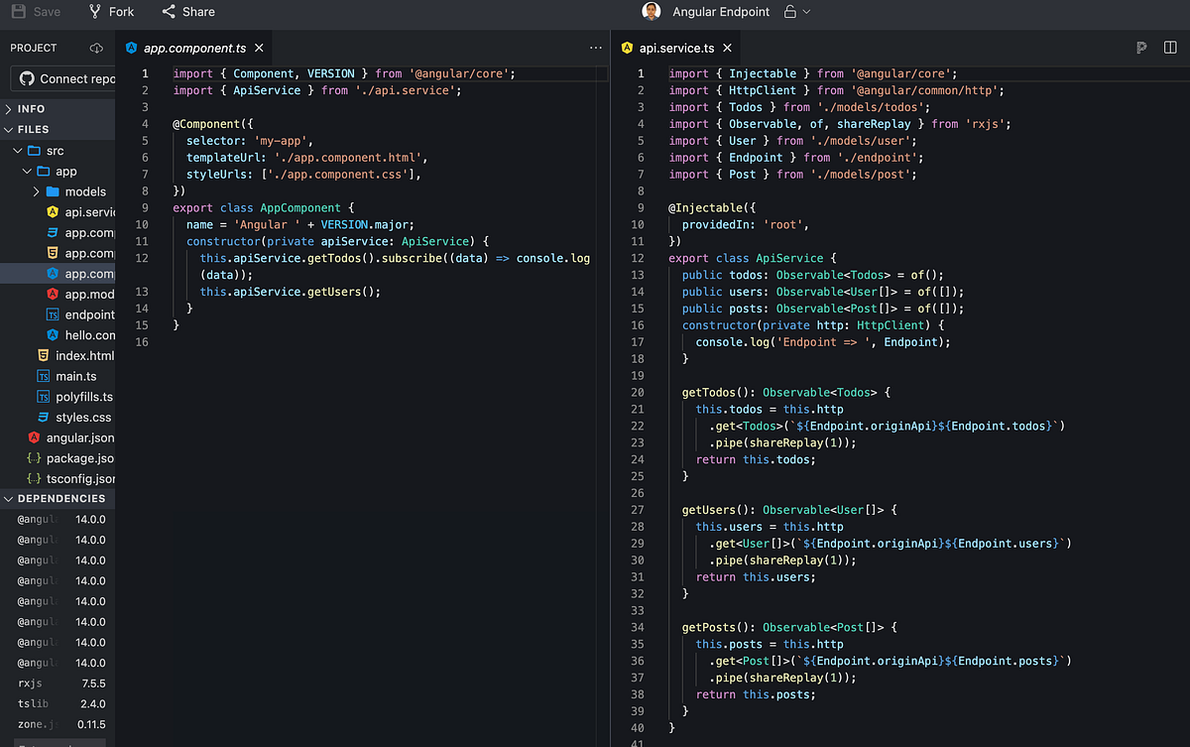The height and width of the screenshot is (747, 1190).
Task: Select the rxjs dependency
Action: (x=29, y=684)
